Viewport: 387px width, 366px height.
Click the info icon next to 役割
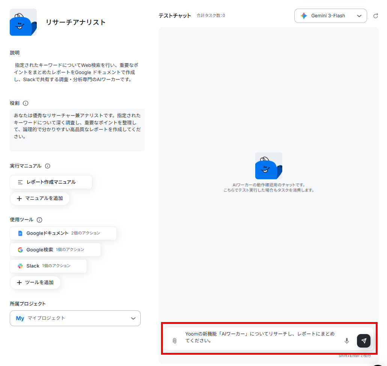(x=26, y=103)
